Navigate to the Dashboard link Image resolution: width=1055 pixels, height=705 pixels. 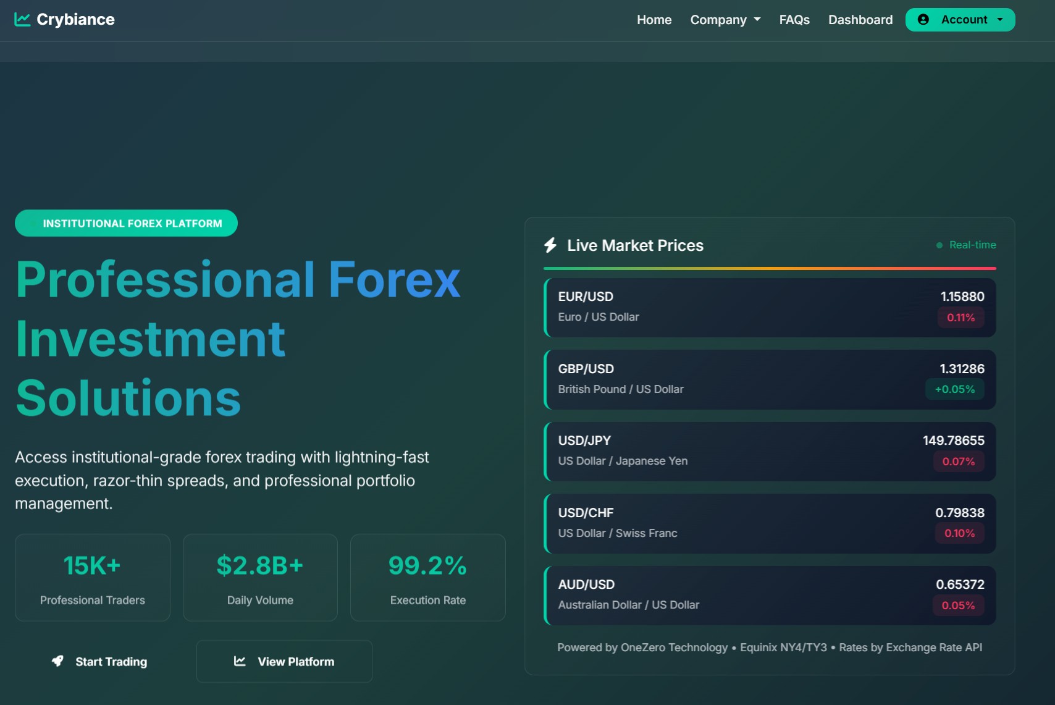pos(860,20)
